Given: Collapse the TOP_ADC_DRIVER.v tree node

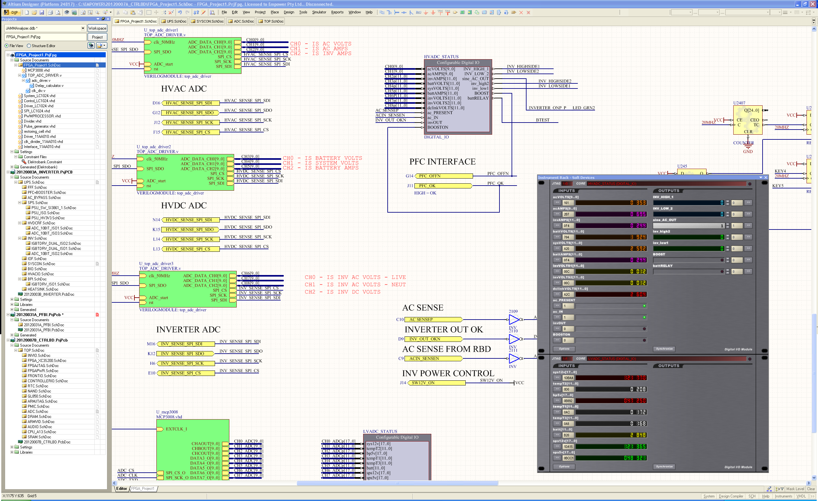Looking at the screenshot, I should click(19, 75).
